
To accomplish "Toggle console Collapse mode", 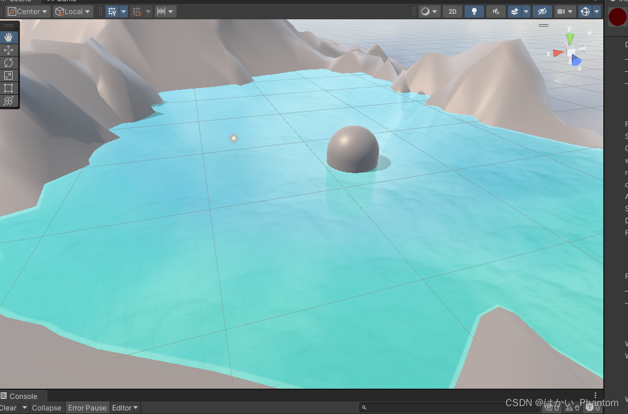I will [x=46, y=407].
